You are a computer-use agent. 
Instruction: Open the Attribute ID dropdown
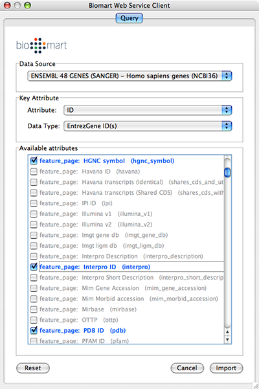coord(148,110)
